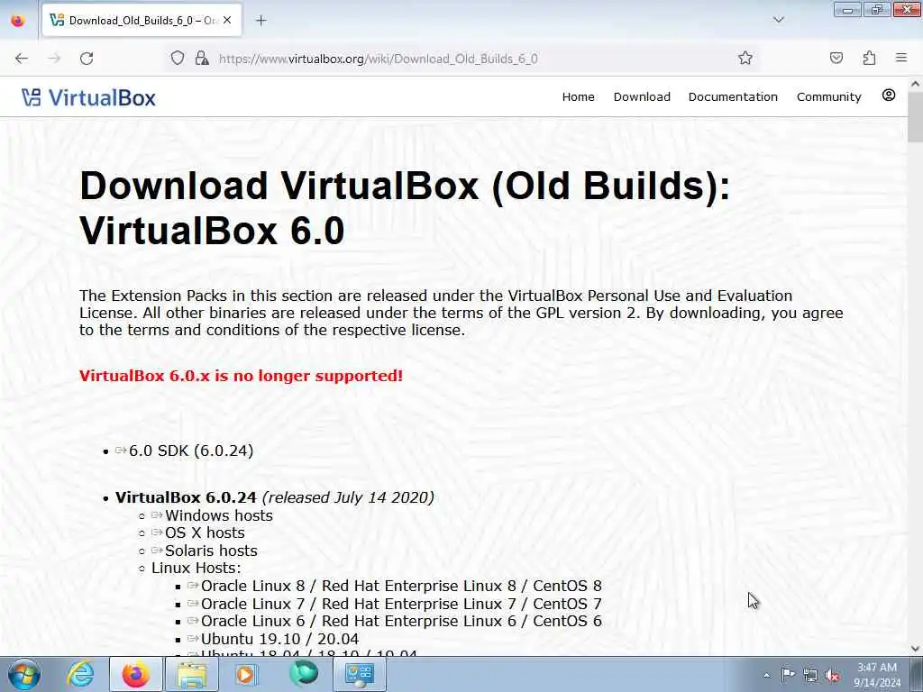Open Windows Explorer from taskbar

(192, 674)
